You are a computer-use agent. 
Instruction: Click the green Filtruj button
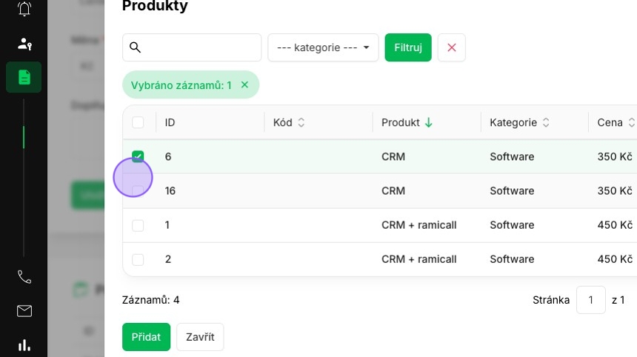click(408, 47)
